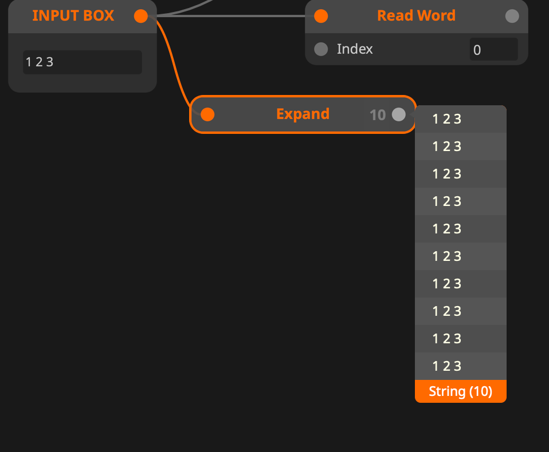Click the Read Word output port
This screenshot has width=549, height=452.
[x=512, y=16]
